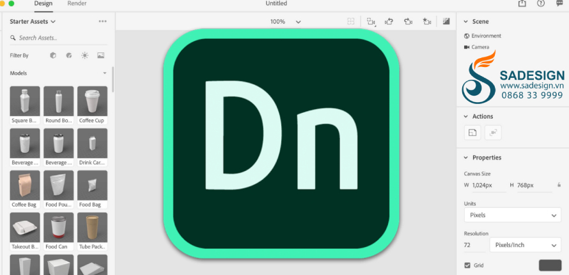Click the macOS green fullscreen button
The height and width of the screenshot is (275, 569).
click(12, 3)
